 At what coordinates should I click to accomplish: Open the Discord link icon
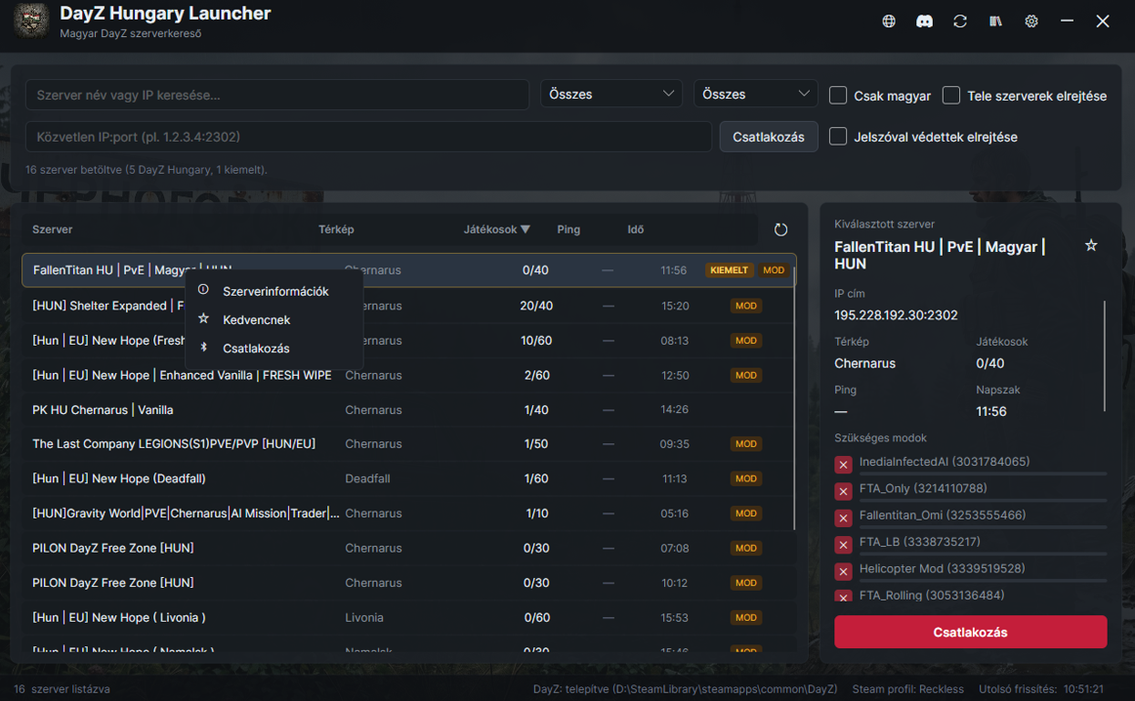[x=924, y=21]
